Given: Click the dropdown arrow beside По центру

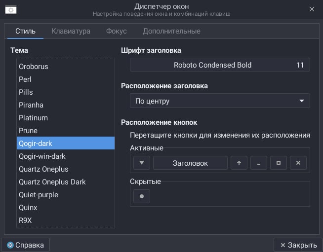Looking at the screenshot, I should coord(302,101).
